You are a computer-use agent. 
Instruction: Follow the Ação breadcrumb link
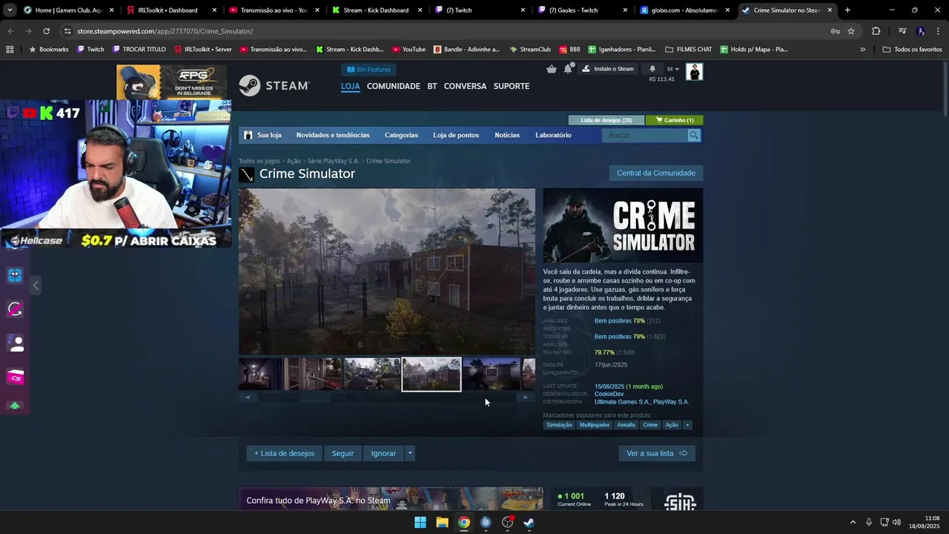[x=294, y=161]
